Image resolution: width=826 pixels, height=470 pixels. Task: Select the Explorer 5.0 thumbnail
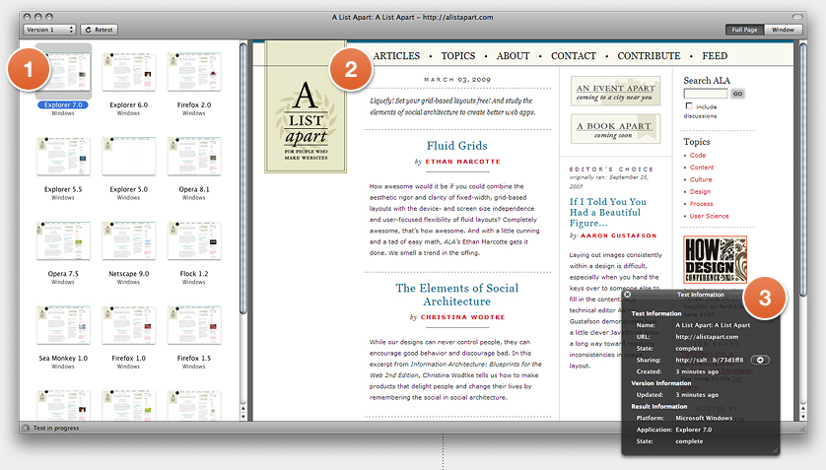[128, 157]
